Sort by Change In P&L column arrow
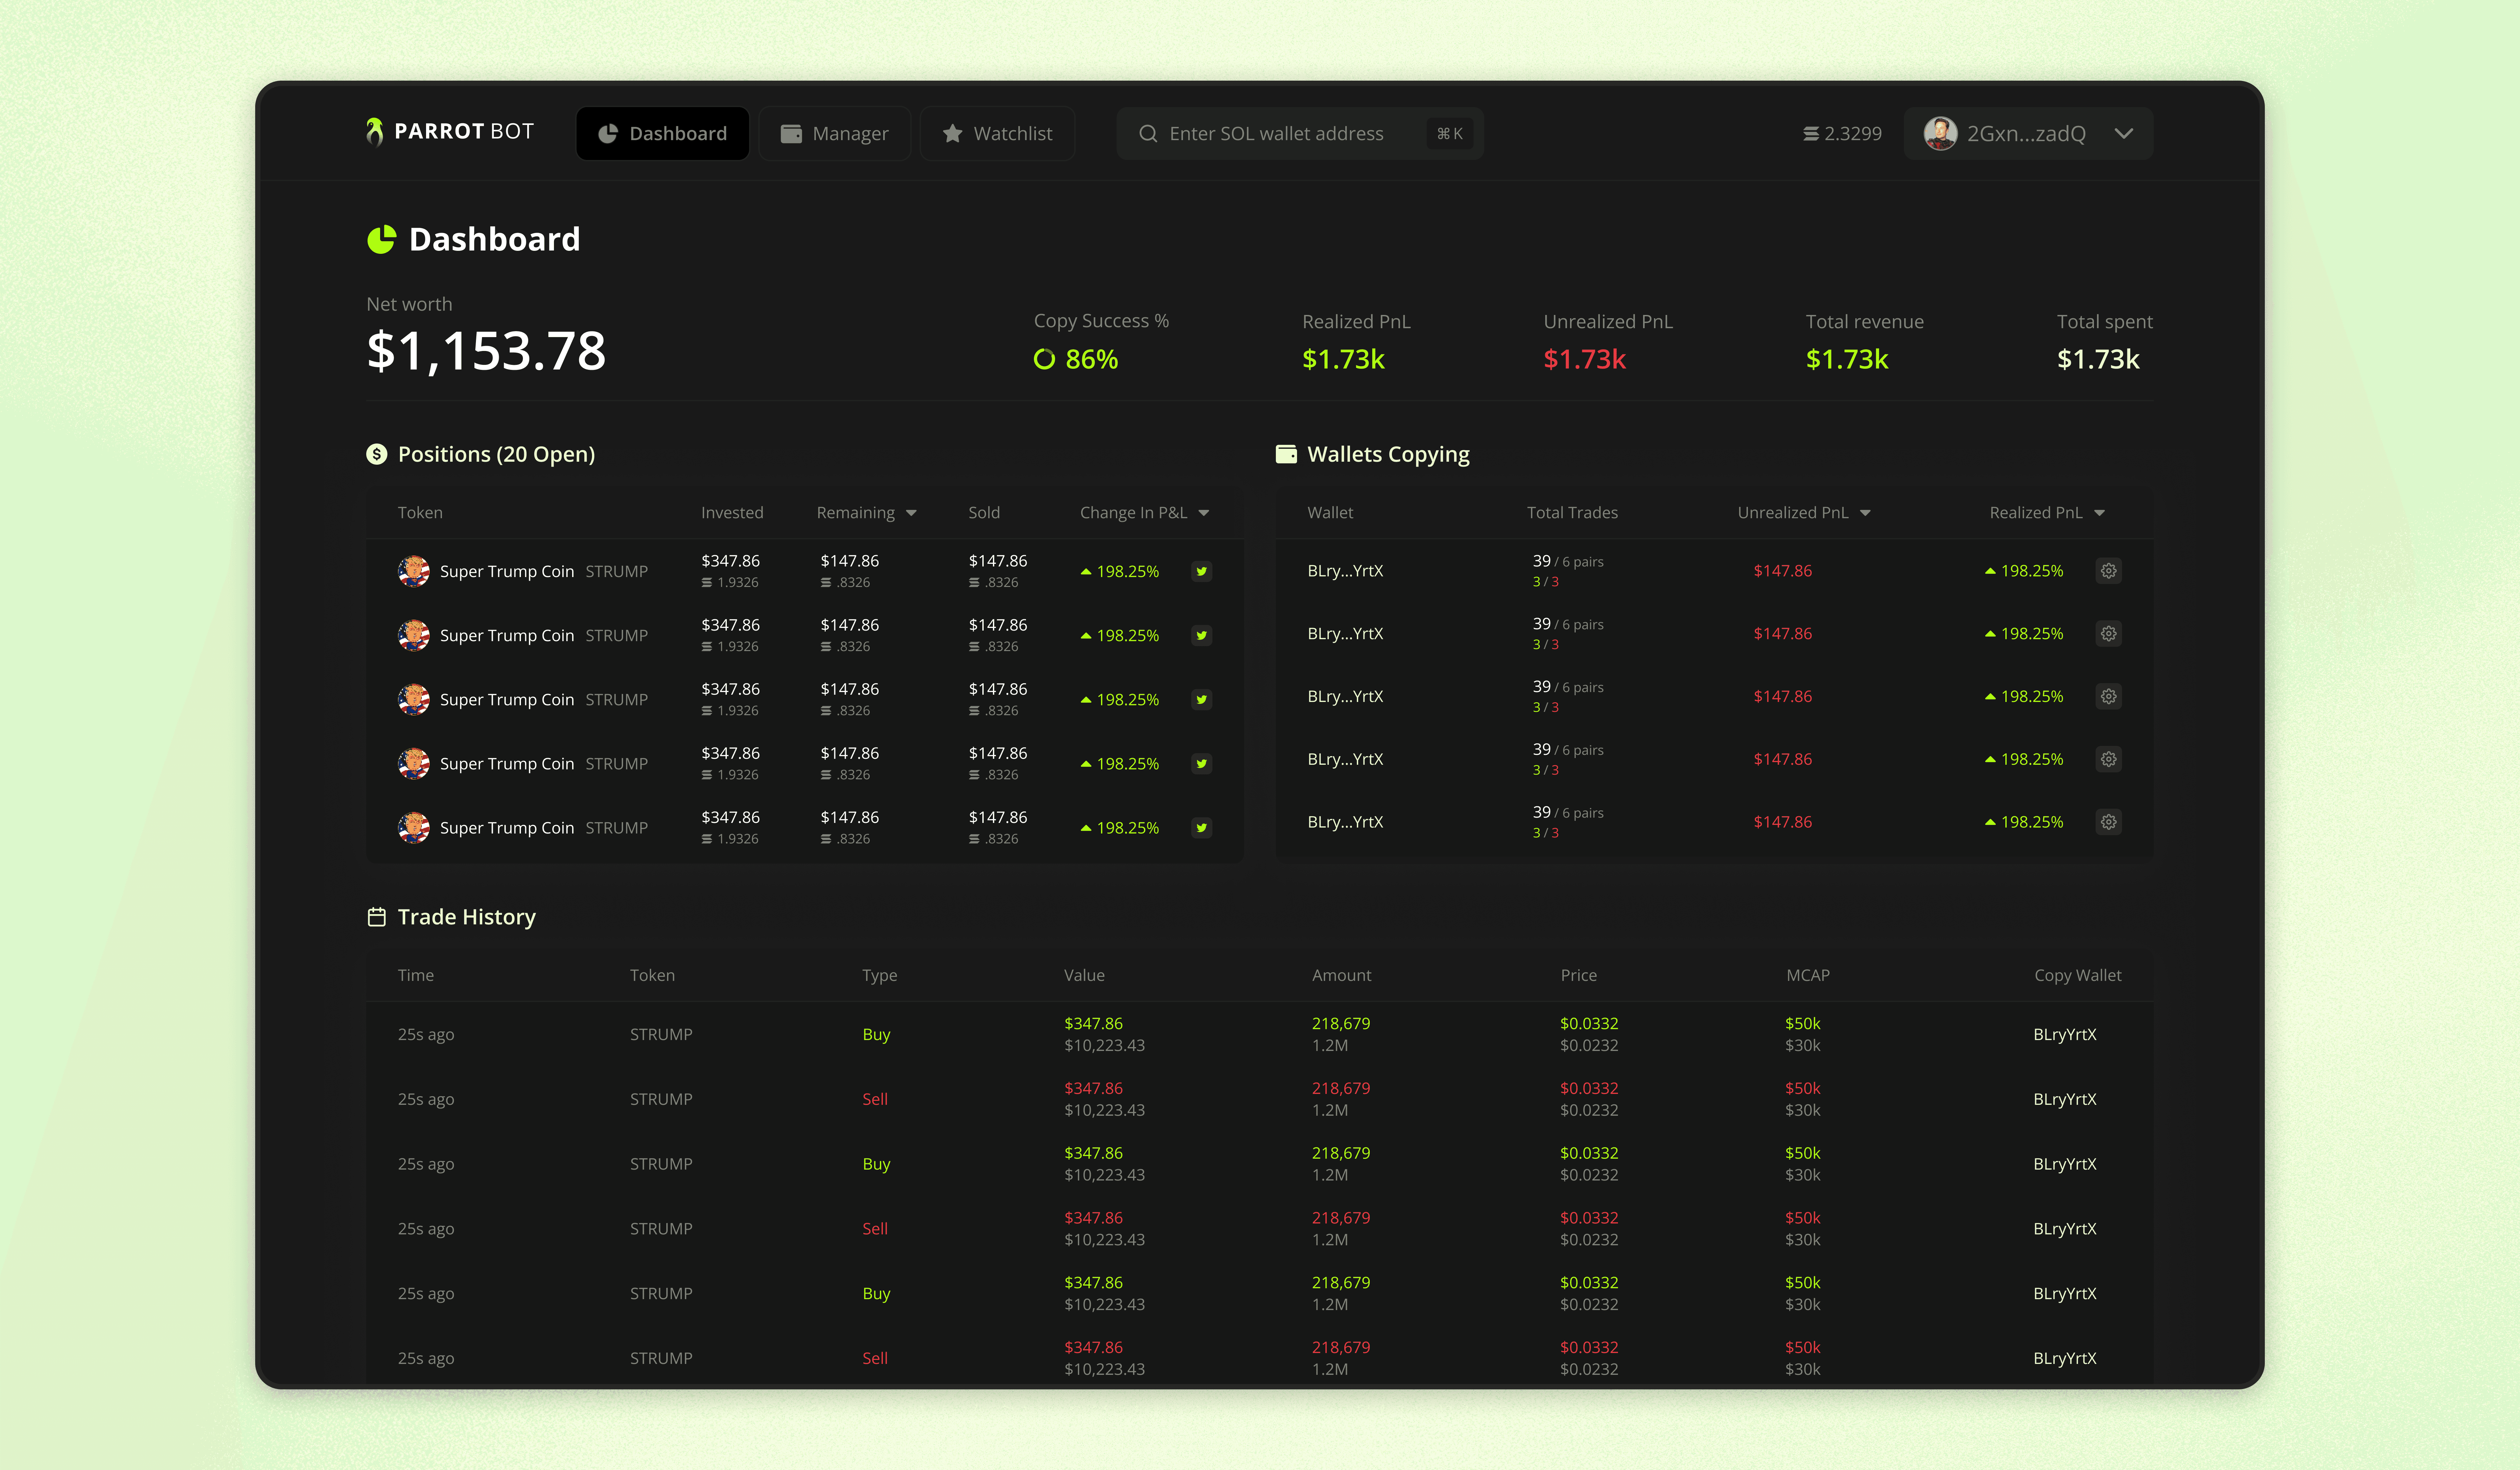The height and width of the screenshot is (1470, 2520). tap(1204, 513)
